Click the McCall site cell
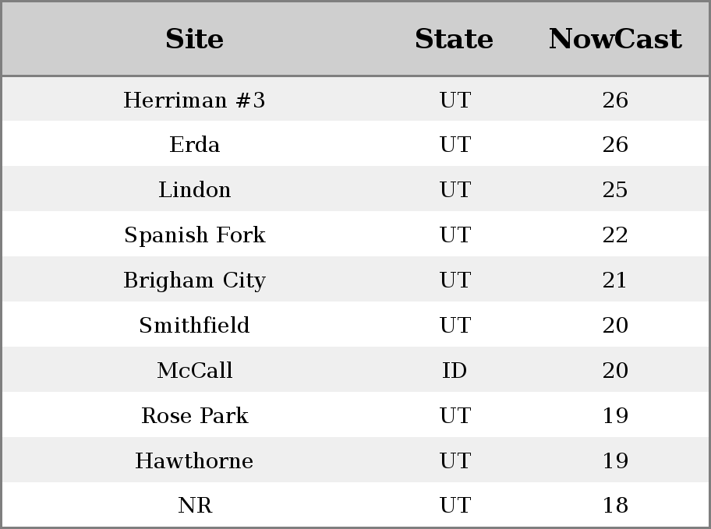The height and width of the screenshot is (529, 711). point(194,371)
